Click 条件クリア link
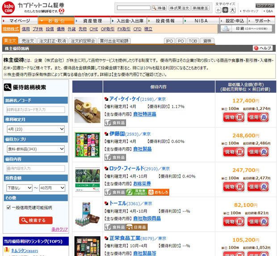The image size is (277, 256). click(x=59, y=229)
